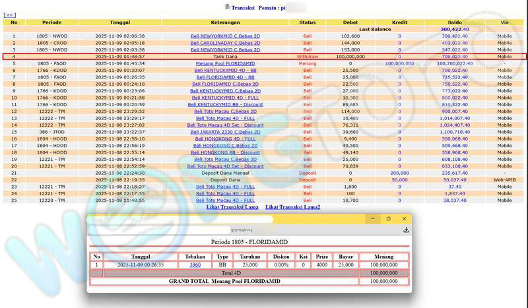This screenshot has height=308, width=528.
Task: Click the Transaksi page icon in the header
Action: click(228, 7)
